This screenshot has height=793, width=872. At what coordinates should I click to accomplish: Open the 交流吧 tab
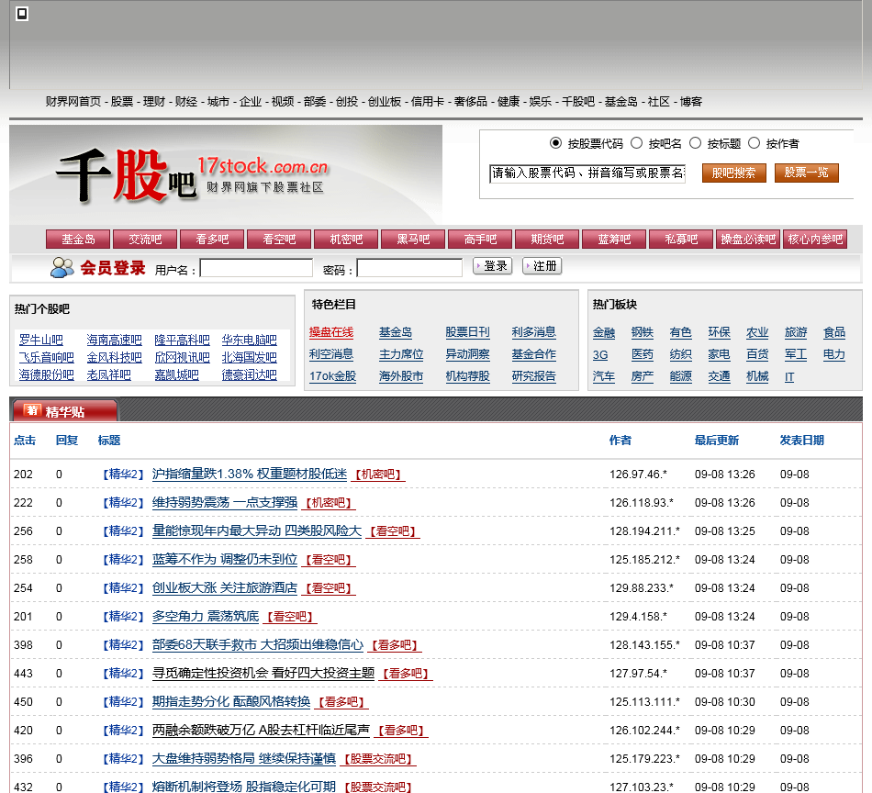145,240
